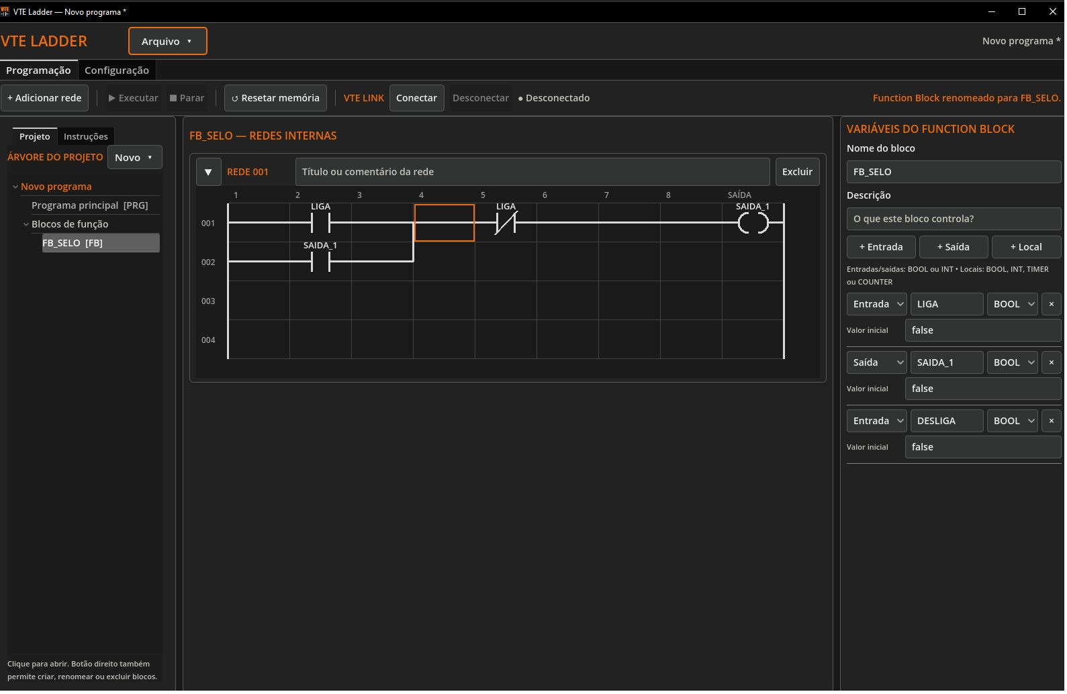Add a variable with + Saída
Image resolution: width=1067 pixels, height=694 pixels.
click(x=953, y=247)
